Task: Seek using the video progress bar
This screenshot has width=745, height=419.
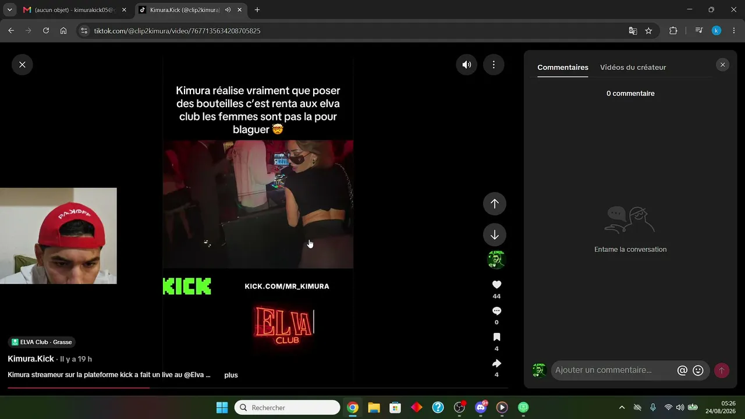Action: [258, 388]
